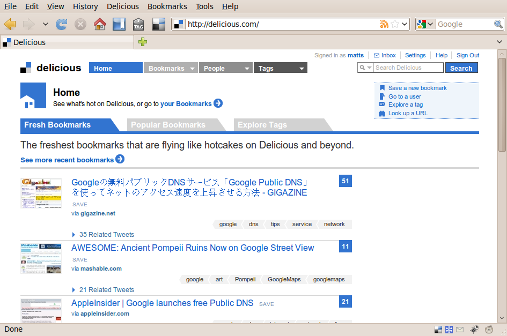
Task: Click the delicious site logo
Action: [x=51, y=68]
